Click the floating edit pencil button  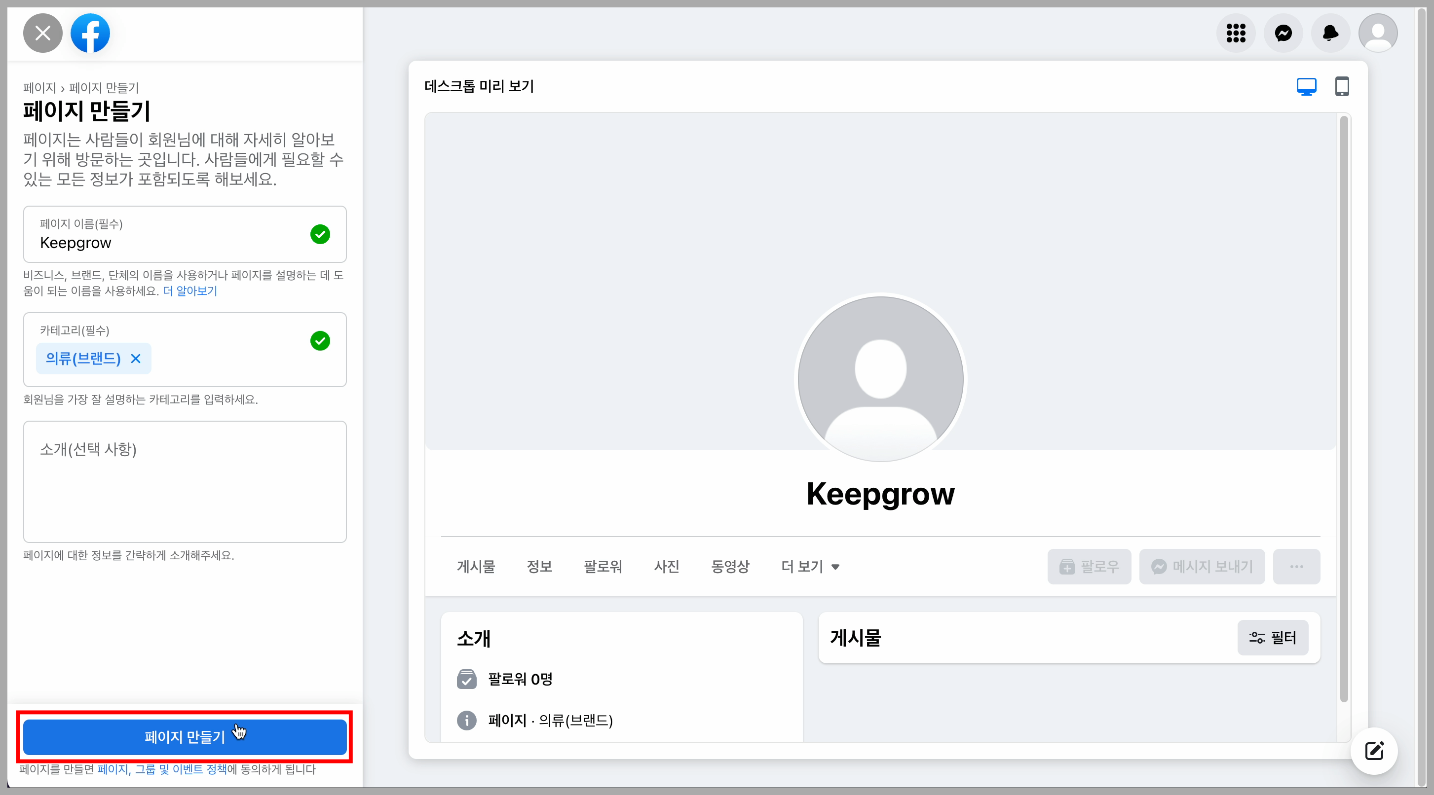tap(1374, 751)
